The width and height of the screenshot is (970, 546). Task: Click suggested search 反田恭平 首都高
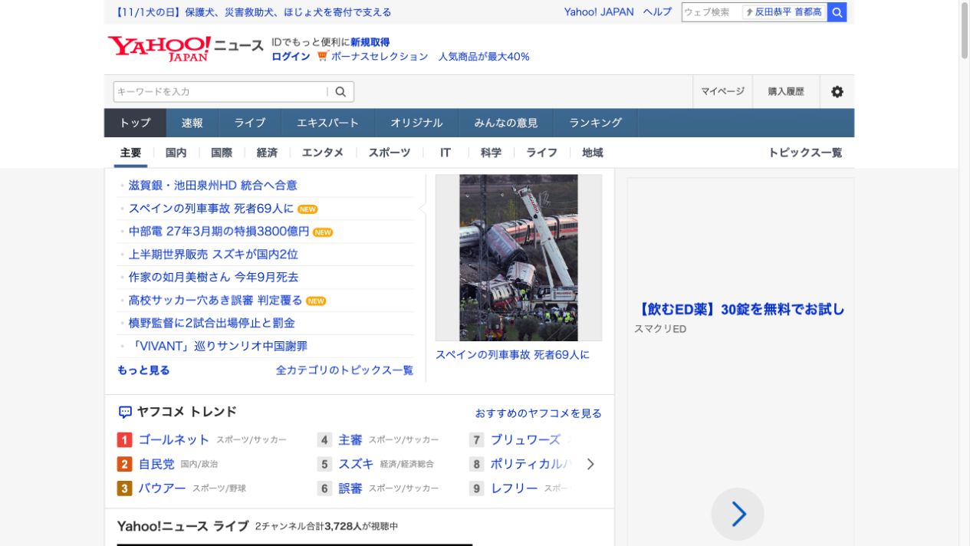coord(784,12)
